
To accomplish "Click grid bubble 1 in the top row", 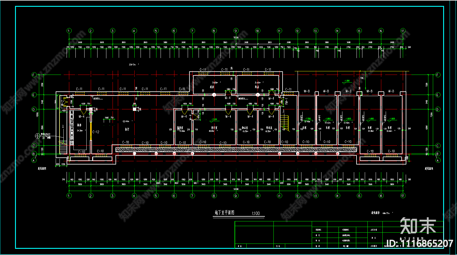I will coord(69,31).
